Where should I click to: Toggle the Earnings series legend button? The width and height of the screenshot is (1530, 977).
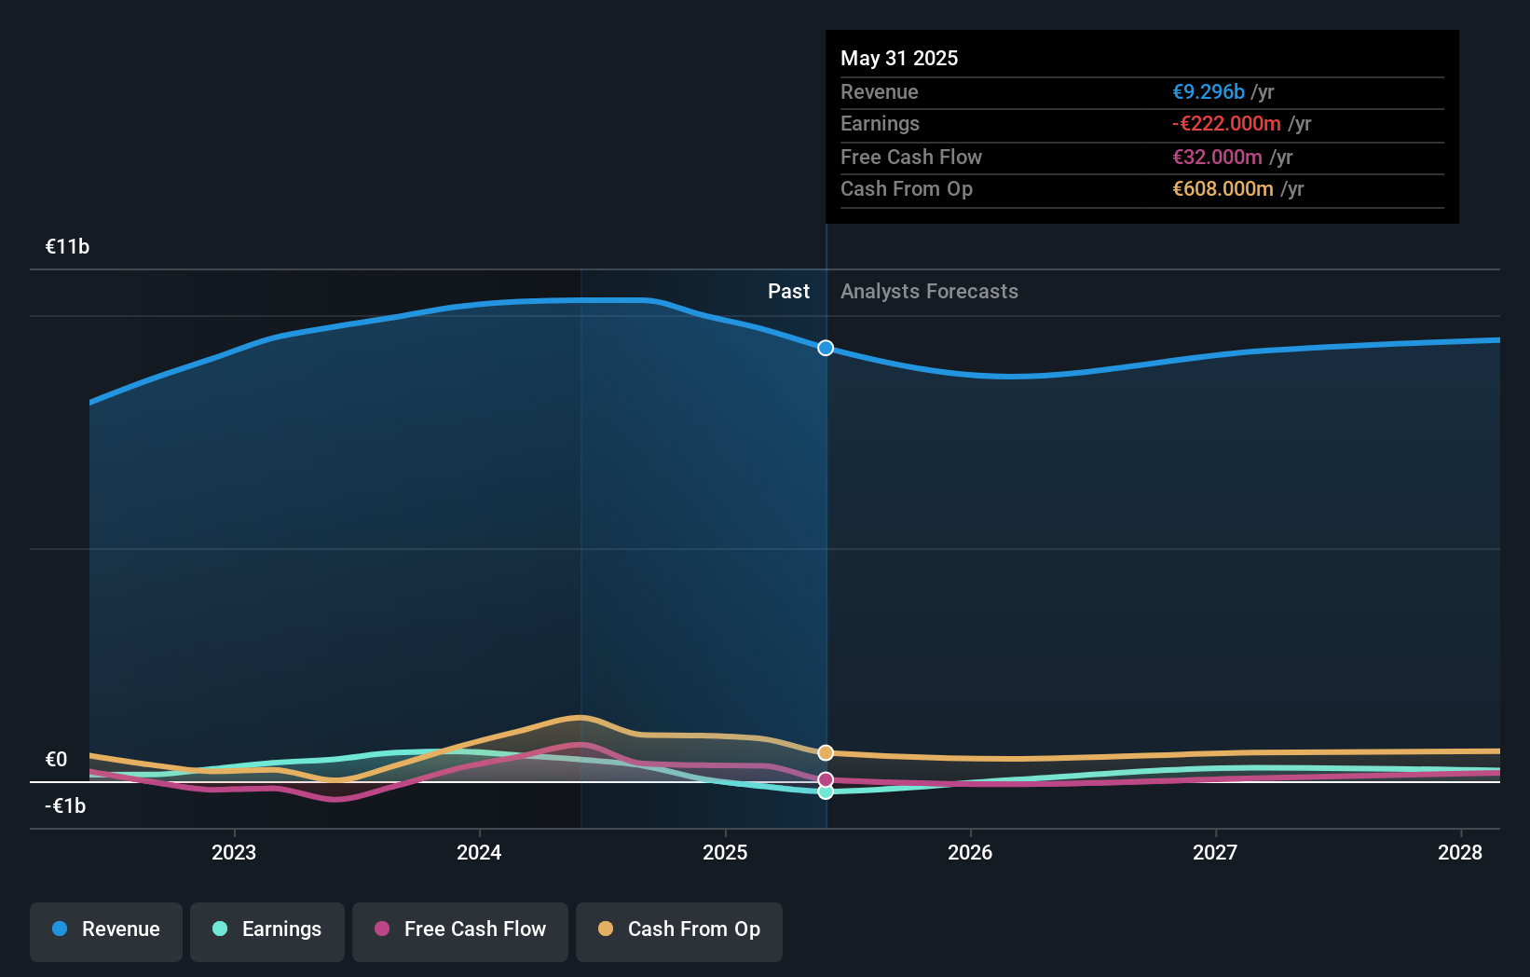(267, 931)
